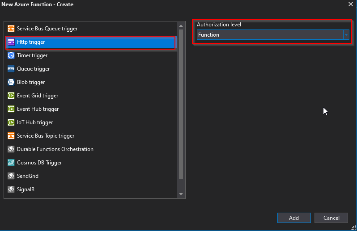Pick IoT Hub trigger from list
The image size is (357, 231).
pos(91,122)
